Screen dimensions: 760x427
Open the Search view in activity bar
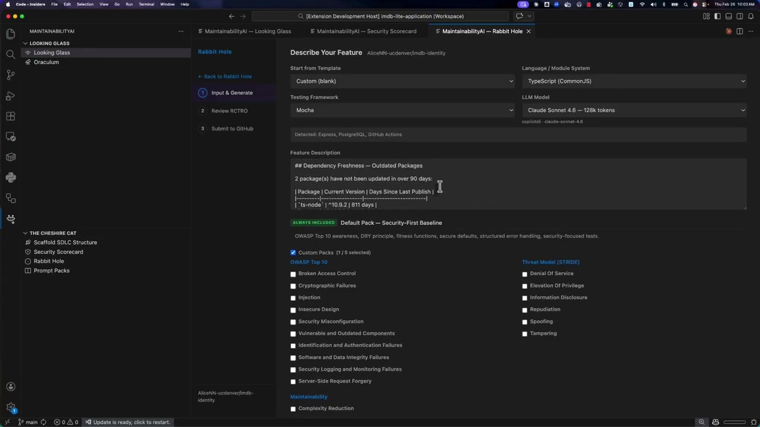(x=11, y=55)
